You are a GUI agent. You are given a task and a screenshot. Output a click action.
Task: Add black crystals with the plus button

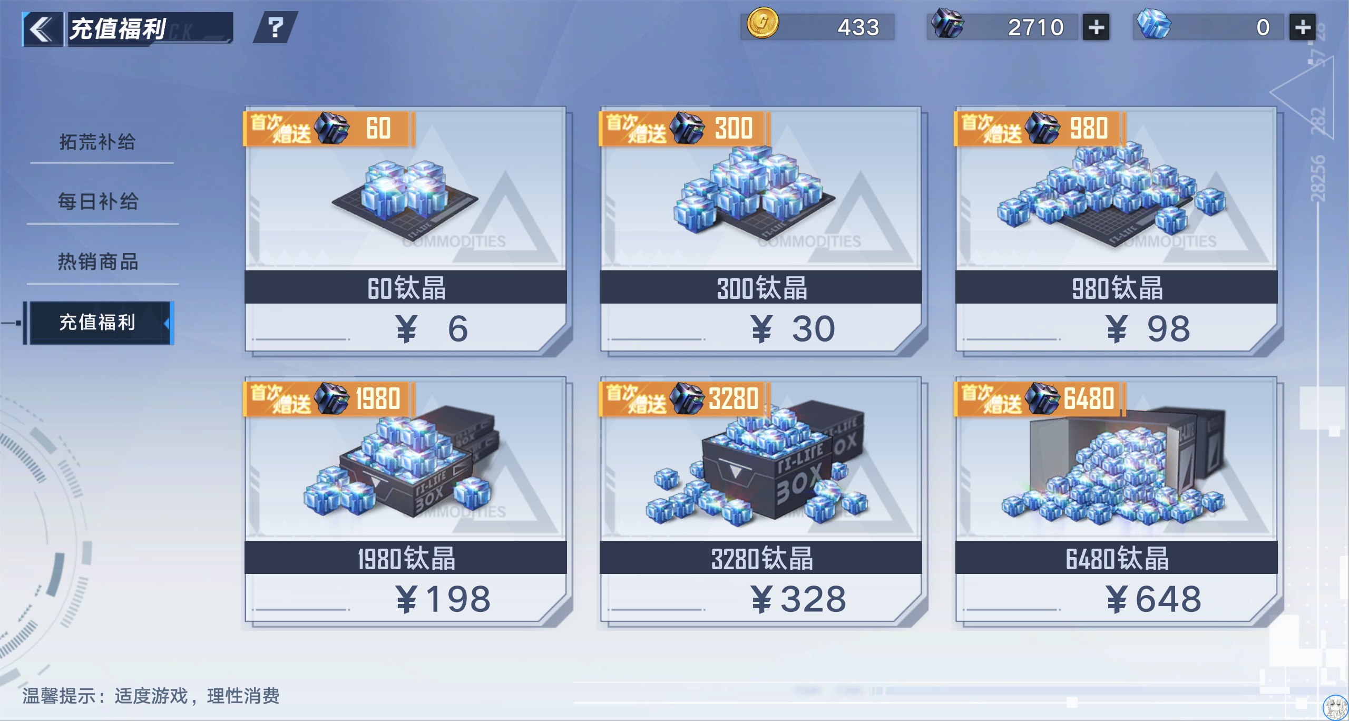click(1096, 27)
